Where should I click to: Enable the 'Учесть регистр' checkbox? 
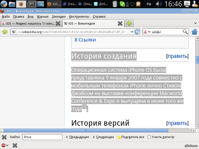tap(149, 137)
